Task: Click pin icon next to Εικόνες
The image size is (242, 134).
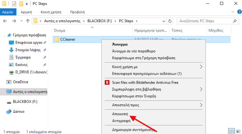Action: tap(45, 65)
